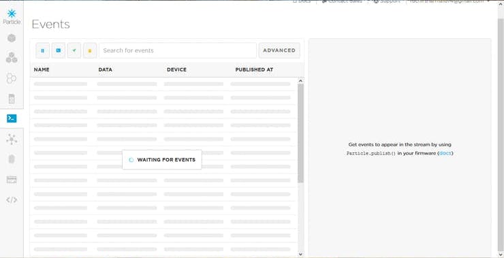The height and width of the screenshot is (258, 504).
Task: Click the Particle logo in the sidebar
Action: (12, 17)
